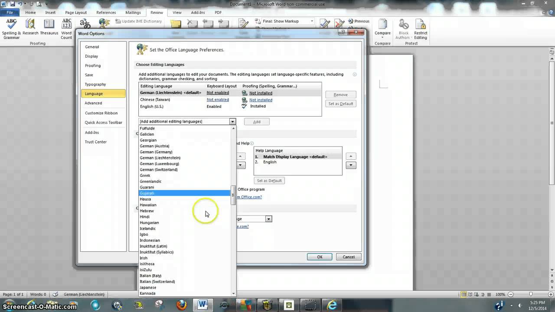Select German (Germany) in language list
Viewport: 555px width, 312px height.
point(184,152)
